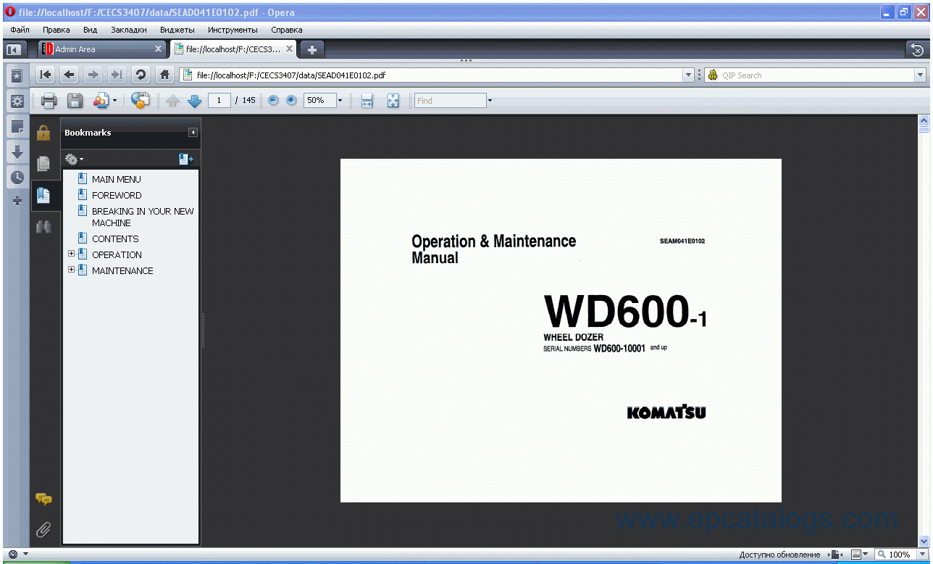Click the Save a copy floppy disk icon

75,101
